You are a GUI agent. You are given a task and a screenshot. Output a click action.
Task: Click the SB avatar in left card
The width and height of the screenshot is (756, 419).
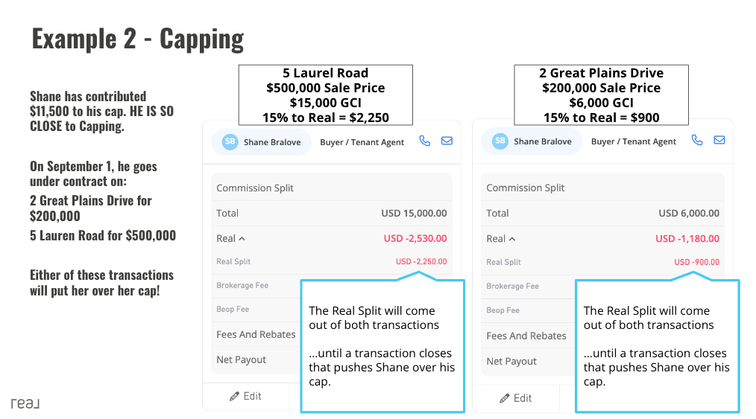(230, 142)
